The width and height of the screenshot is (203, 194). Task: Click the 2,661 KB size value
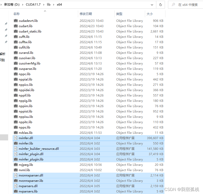coord(157,31)
